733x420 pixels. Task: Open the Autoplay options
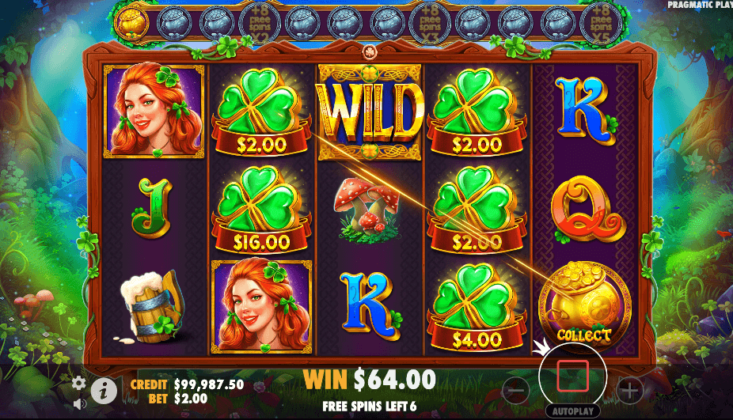(x=572, y=411)
